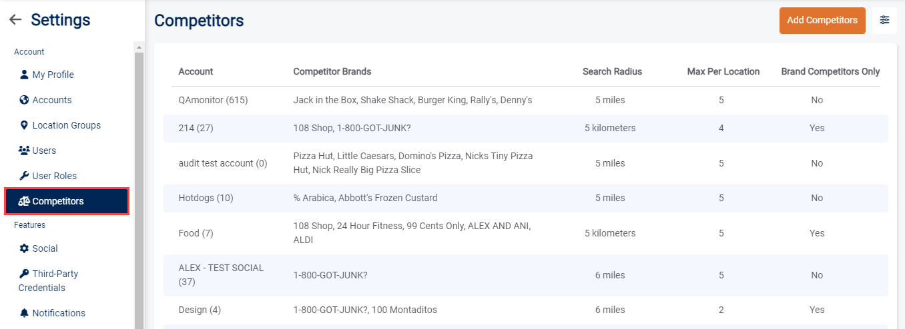
Task: Click the My Profile person icon
Action: coord(25,75)
